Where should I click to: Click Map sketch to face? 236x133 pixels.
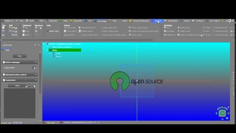[87, 28]
